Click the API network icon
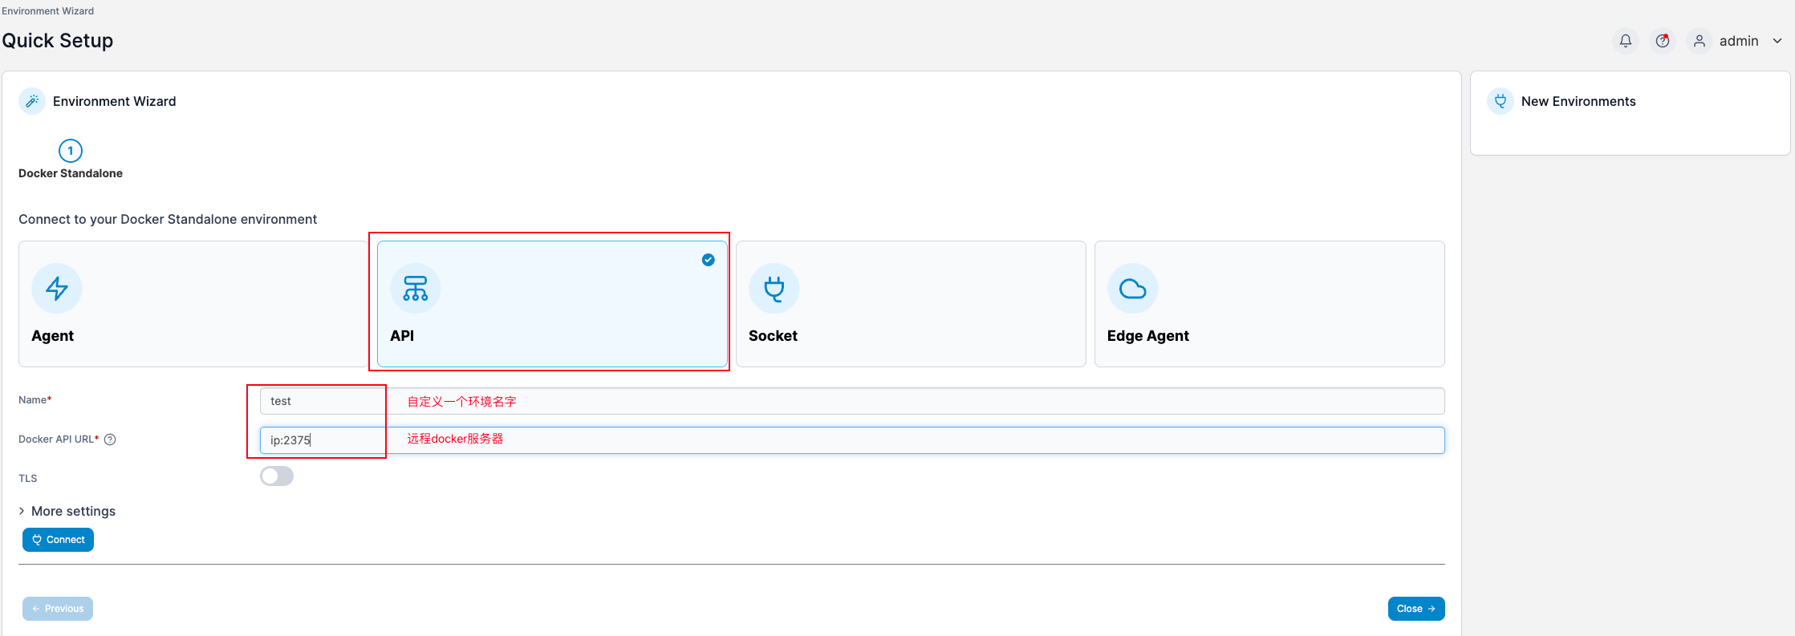The image size is (1795, 636). click(416, 289)
